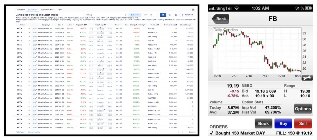Sort by the Price column header
Viewport: 317px width, 140px height.
coord(118,24)
